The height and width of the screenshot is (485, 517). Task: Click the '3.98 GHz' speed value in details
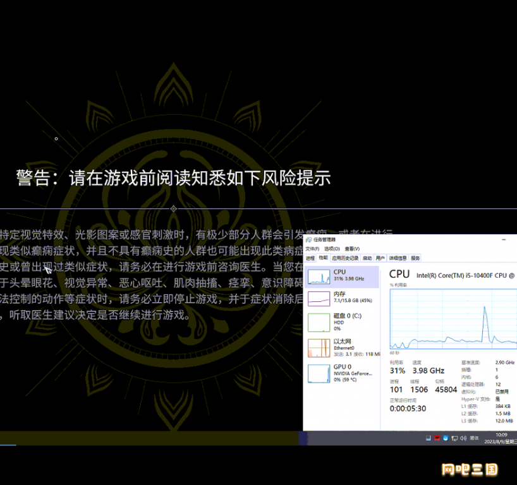[429, 371]
